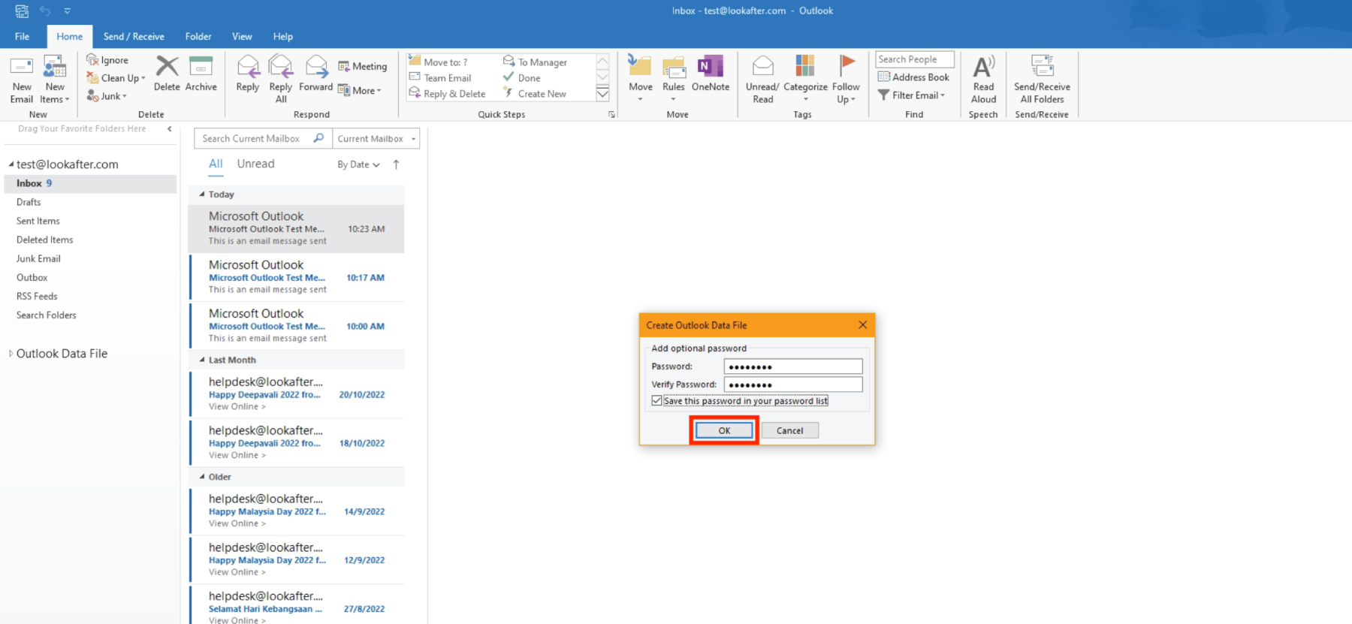
Task: Open the By Date sort dropdown
Action: click(x=358, y=164)
